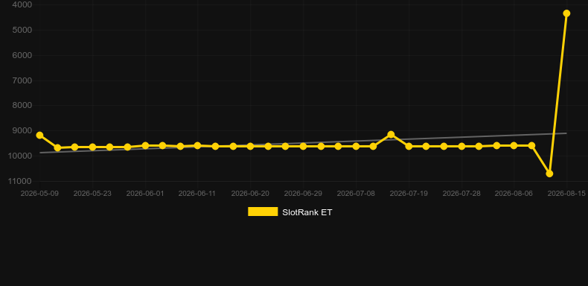Toggle the SlotRank ET legend entry
The width and height of the screenshot is (588, 286).
(290, 212)
